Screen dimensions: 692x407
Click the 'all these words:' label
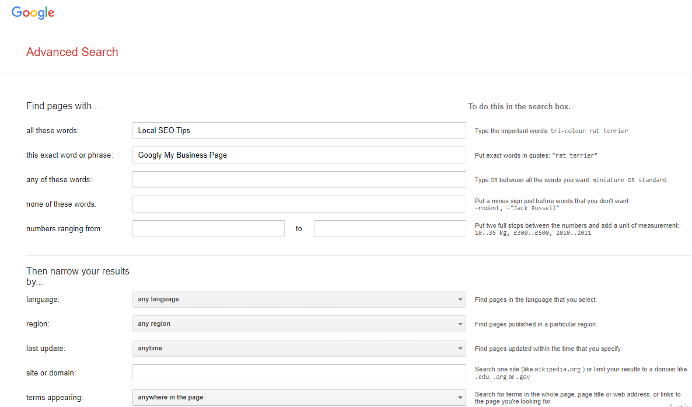(53, 131)
